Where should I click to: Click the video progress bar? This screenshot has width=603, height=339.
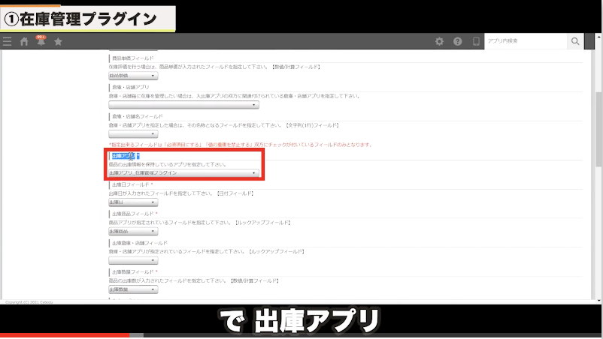[301, 335]
